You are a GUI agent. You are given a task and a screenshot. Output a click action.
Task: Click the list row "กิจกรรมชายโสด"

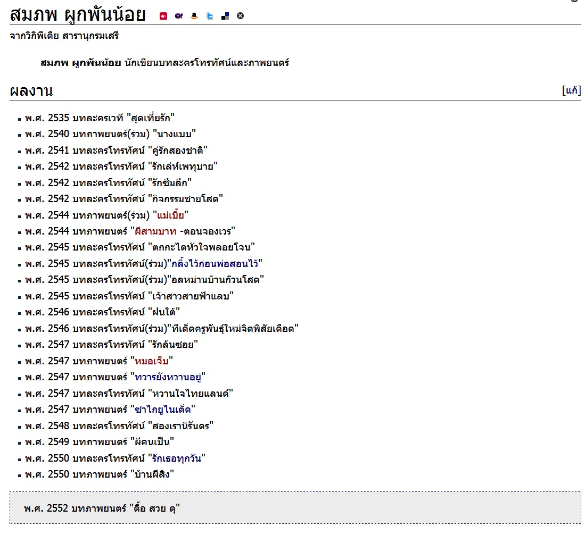pyautogui.click(x=124, y=199)
